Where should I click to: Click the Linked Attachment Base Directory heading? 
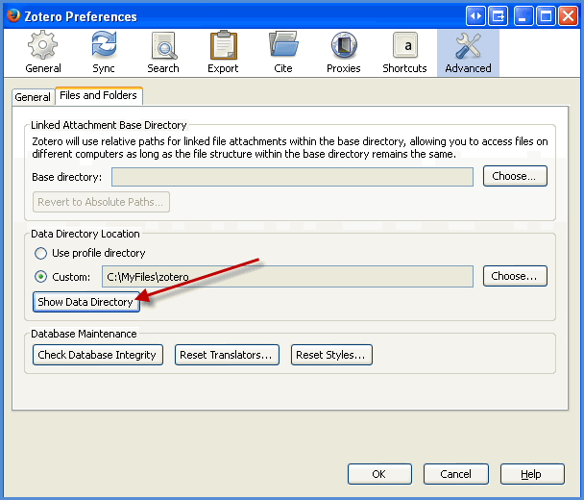click(x=109, y=125)
